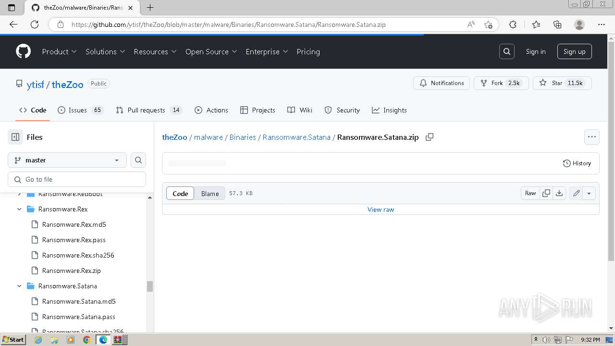
Task: Click the pencil edit file icon
Action: 576,193
